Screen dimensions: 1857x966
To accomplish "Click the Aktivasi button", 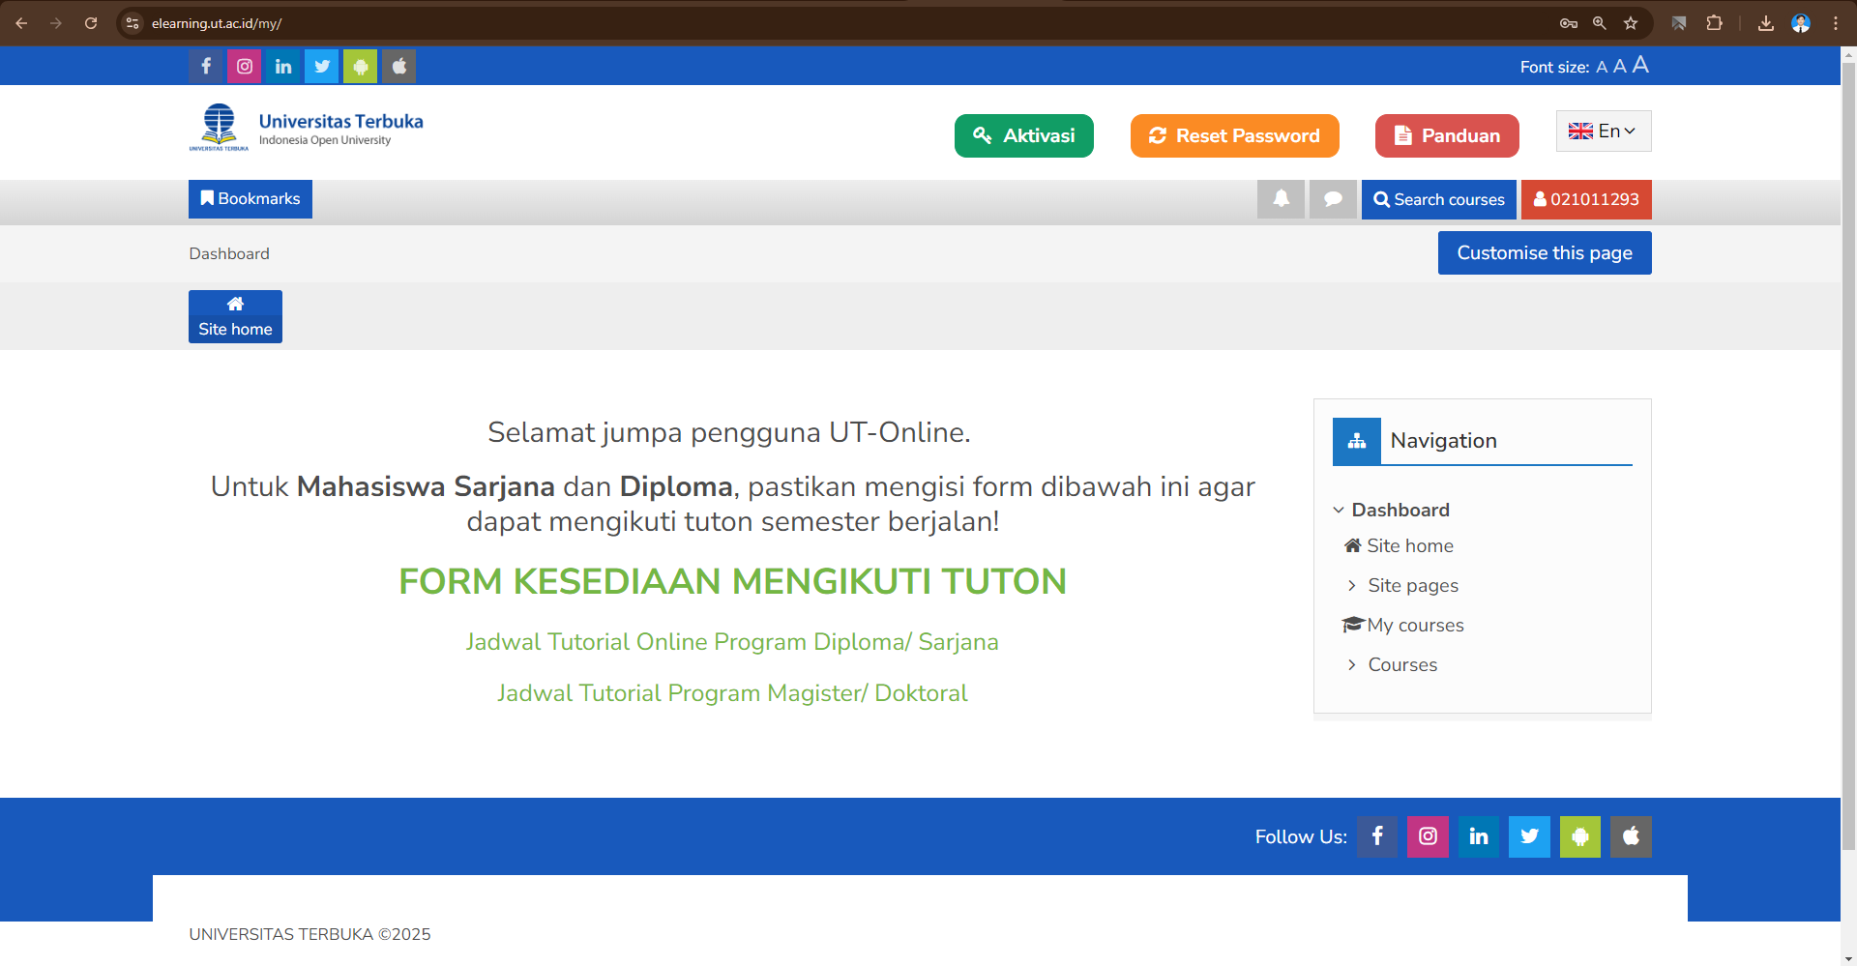I will tap(1023, 135).
